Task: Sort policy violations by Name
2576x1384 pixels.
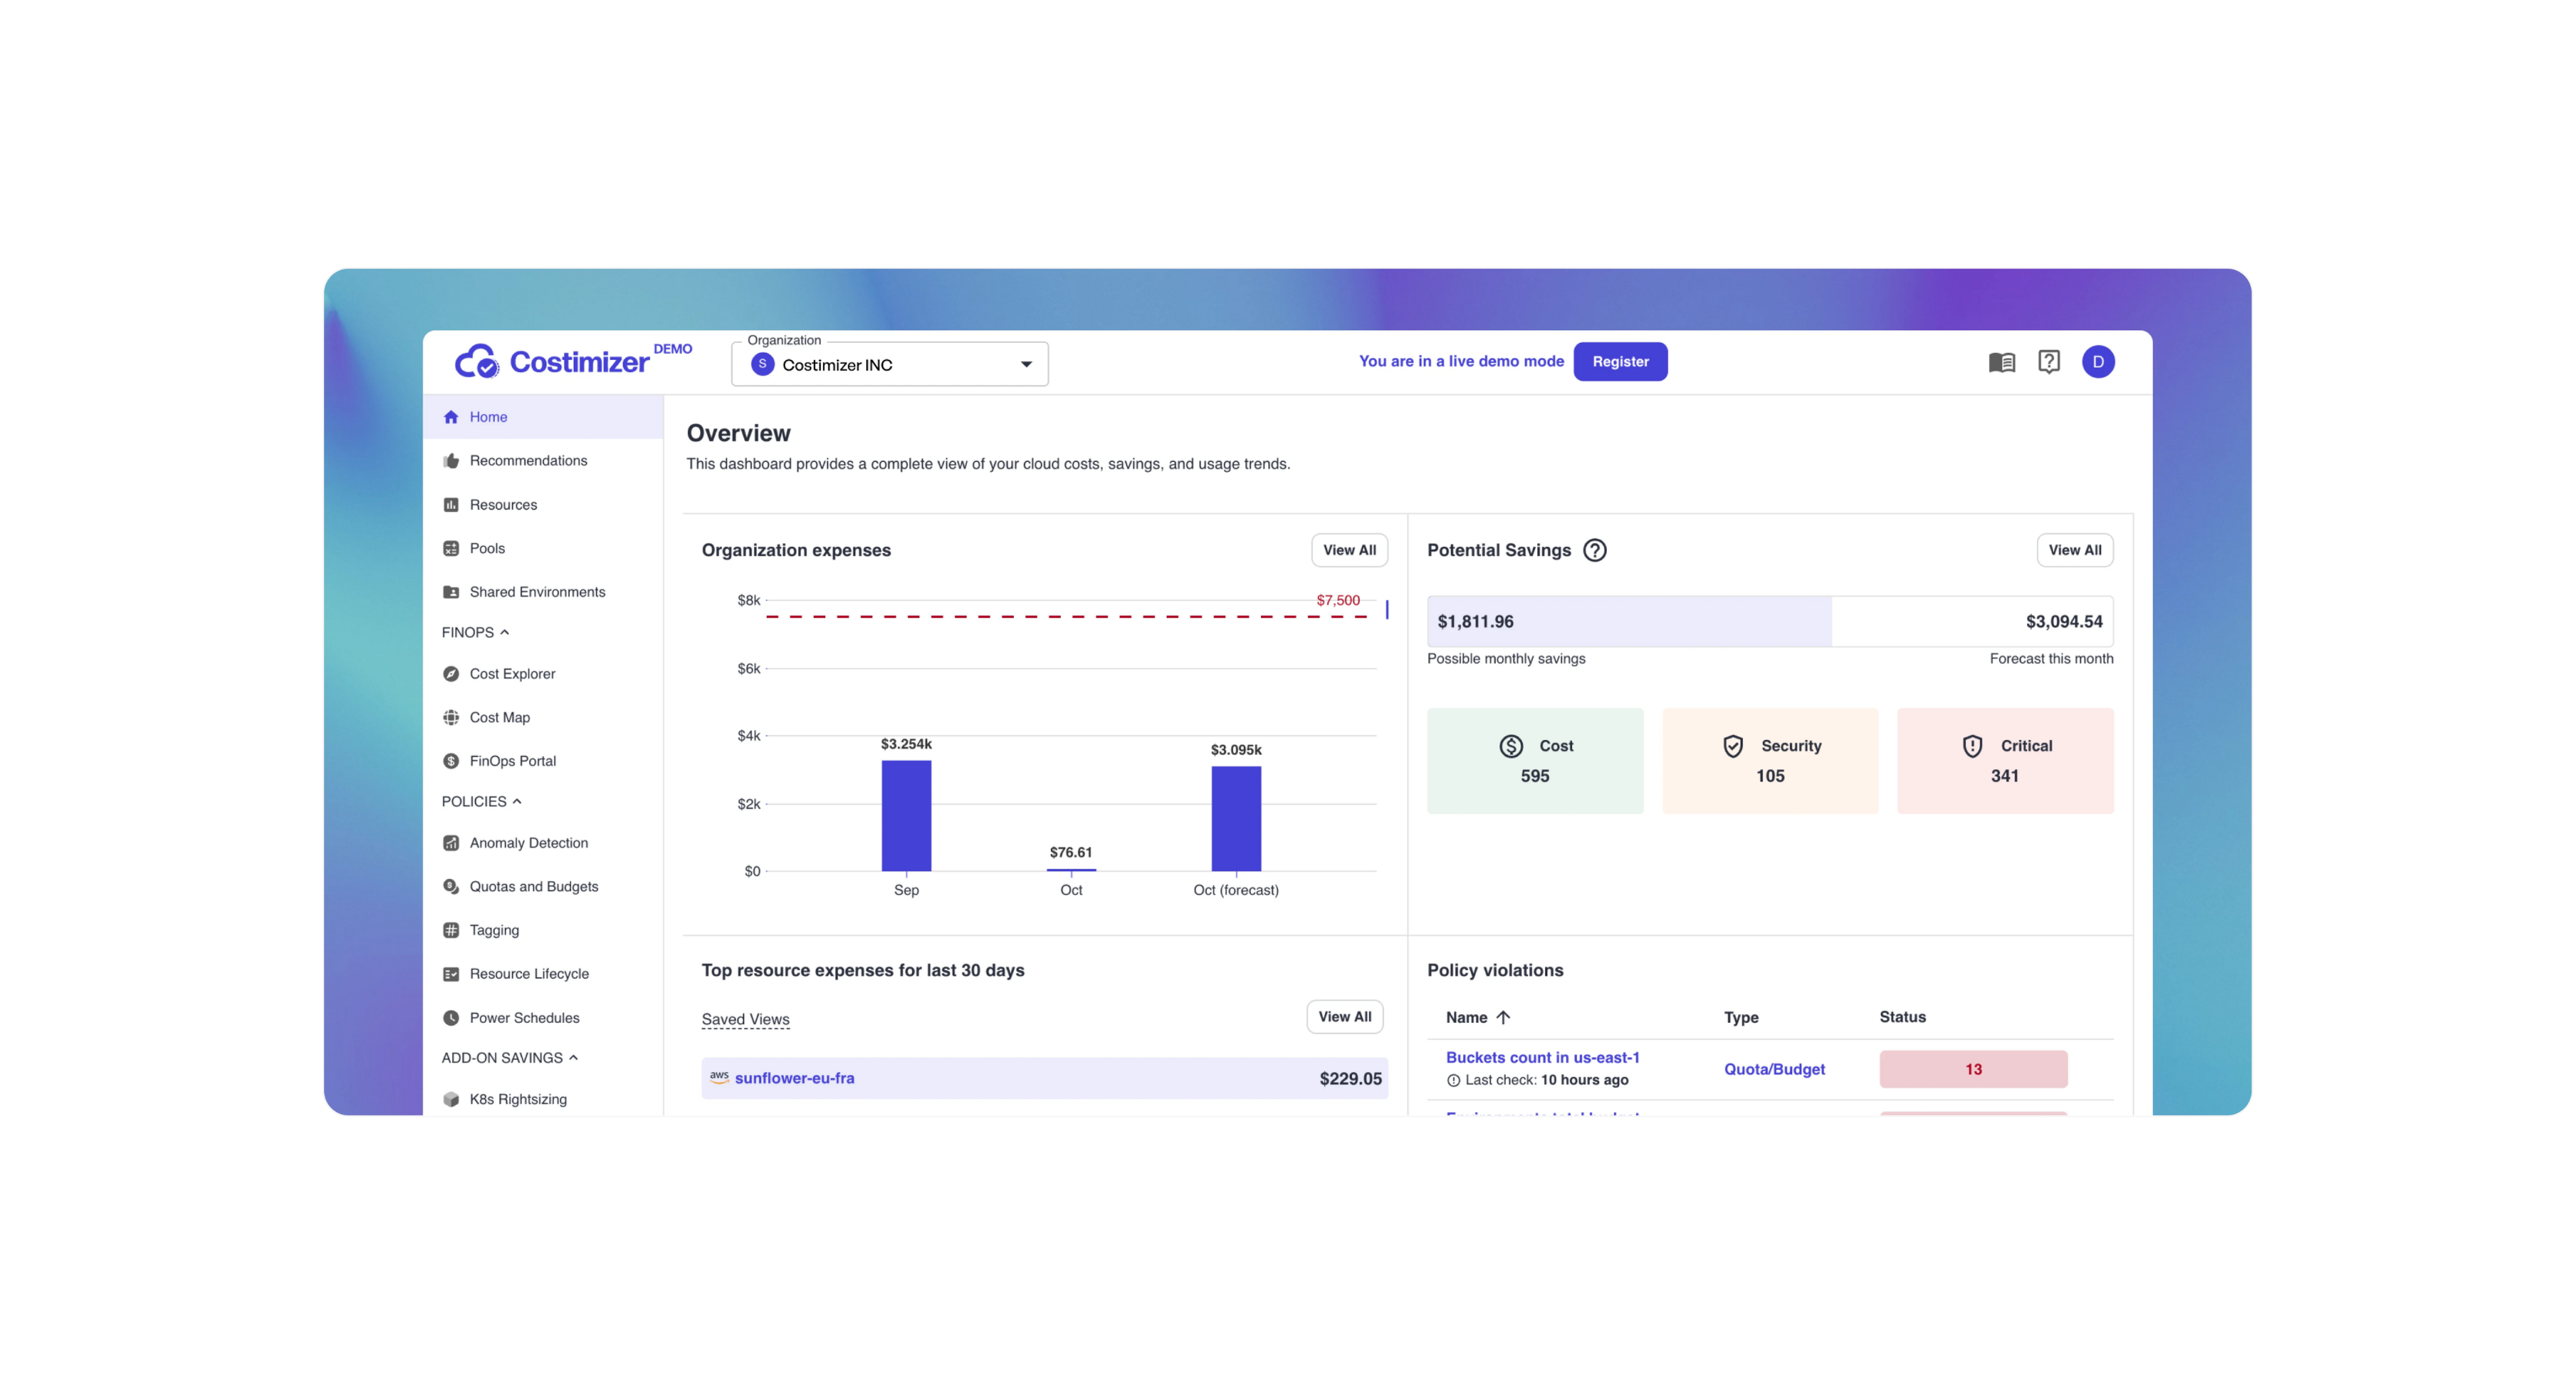Action: (1478, 1017)
